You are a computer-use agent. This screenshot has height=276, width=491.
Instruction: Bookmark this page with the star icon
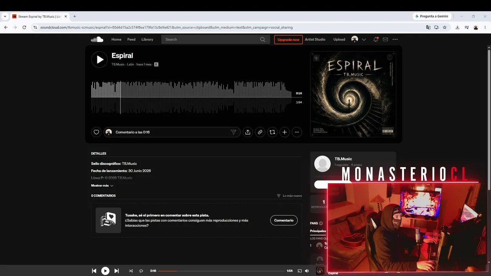(445, 28)
